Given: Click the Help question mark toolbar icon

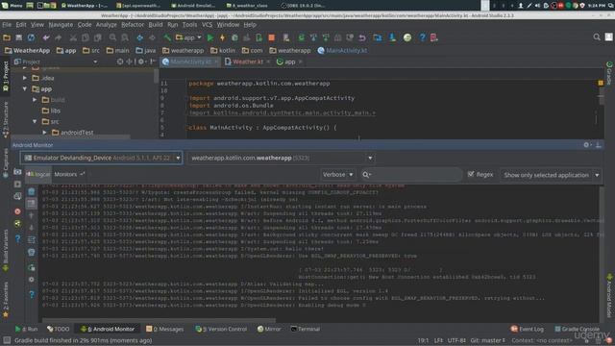Looking at the screenshot, I should pos(422,37).
